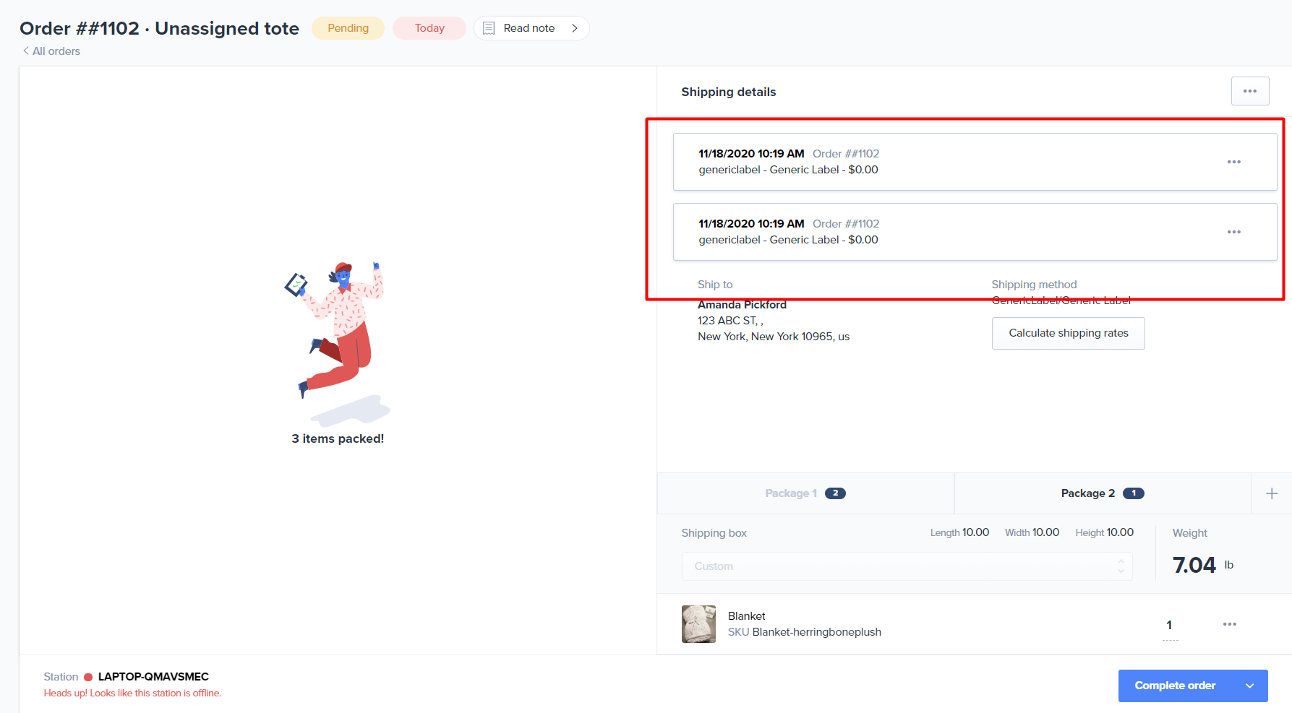
Task: Expand the Complete order dropdown arrow
Action: [x=1249, y=686]
